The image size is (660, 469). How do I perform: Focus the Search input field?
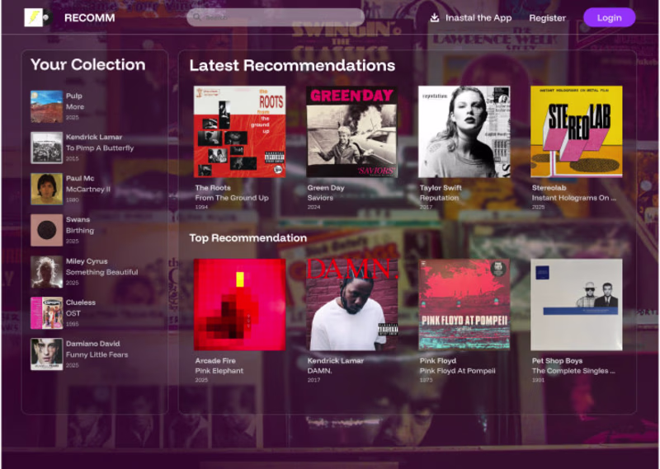(x=276, y=17)
